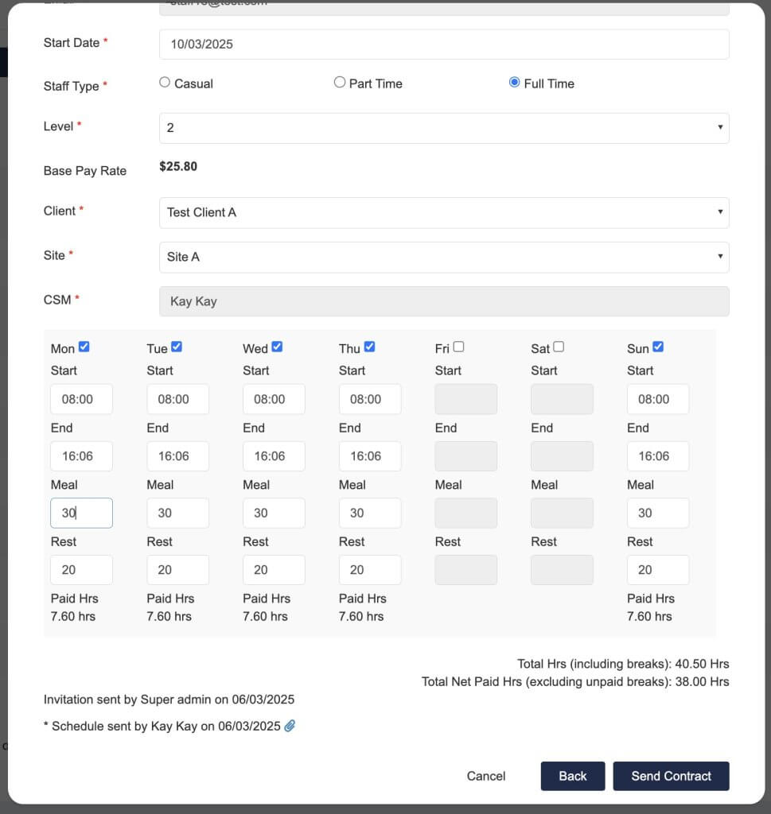
Task: Click the Tuesday End time field
Action: (x=177, y=456)
